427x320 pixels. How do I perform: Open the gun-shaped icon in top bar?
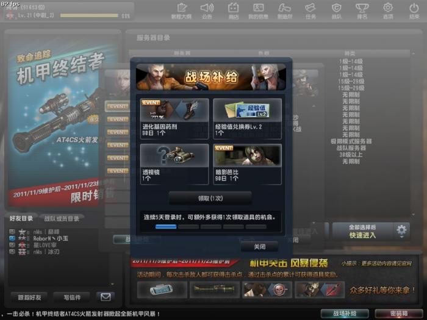285,11
